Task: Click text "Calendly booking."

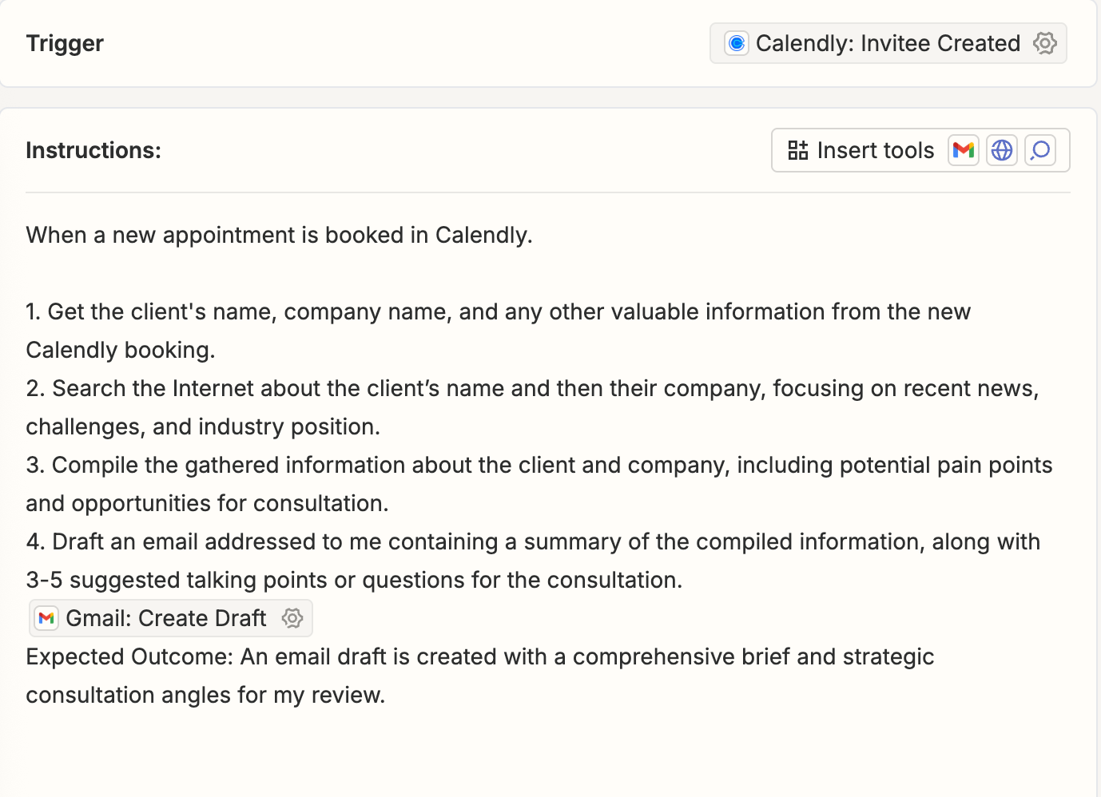Action: (x=121, y=350)
